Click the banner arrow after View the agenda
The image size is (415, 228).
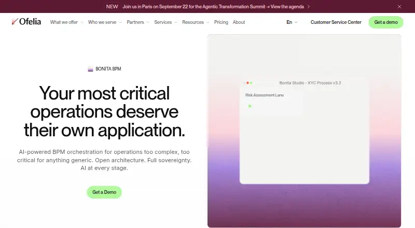[x=309, y=7]
